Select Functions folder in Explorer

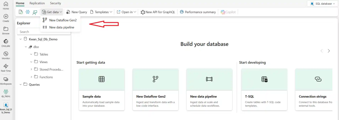[43, 77]
